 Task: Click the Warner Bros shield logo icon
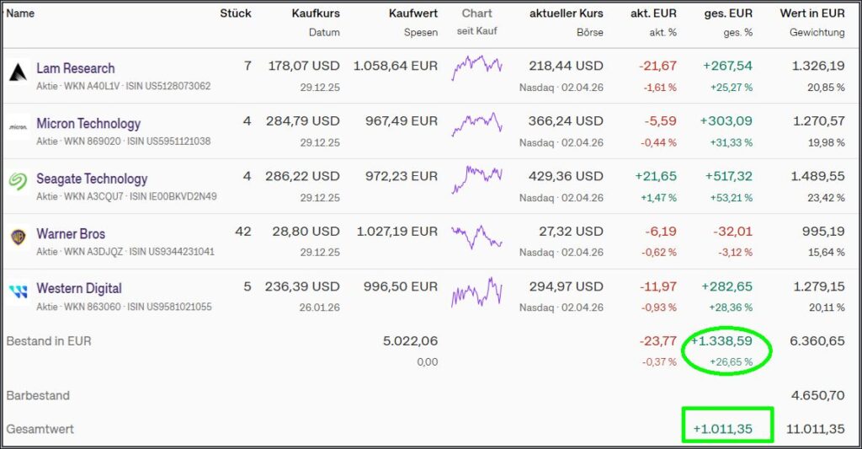(x=19, y=237)
